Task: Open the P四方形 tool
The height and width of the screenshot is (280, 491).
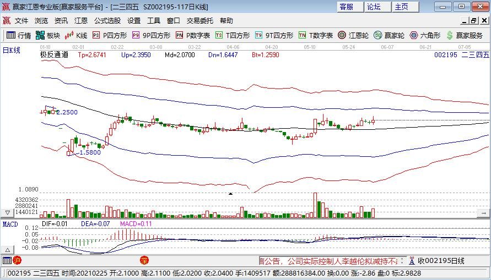Action: point(110,35)
